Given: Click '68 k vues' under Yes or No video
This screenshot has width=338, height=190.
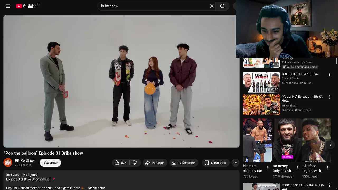Looking at the screenshot, I should (x=287, y=110).
